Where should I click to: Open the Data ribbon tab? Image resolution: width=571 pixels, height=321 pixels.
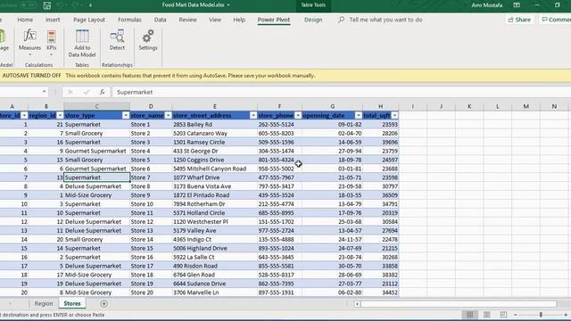click(160, 20)
